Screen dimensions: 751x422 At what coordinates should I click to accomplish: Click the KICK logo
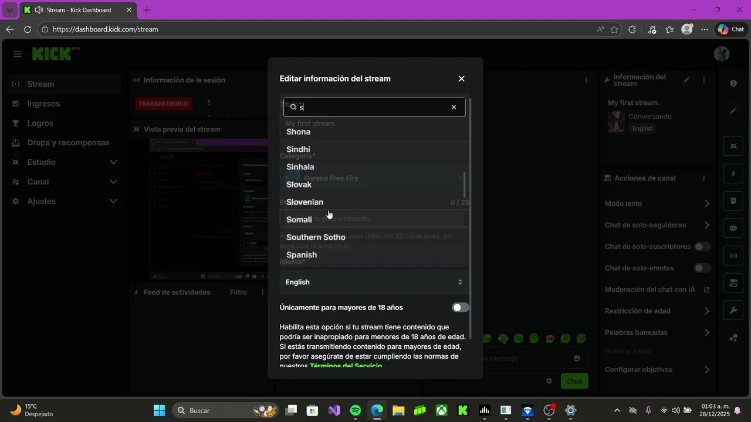[52, 54]
